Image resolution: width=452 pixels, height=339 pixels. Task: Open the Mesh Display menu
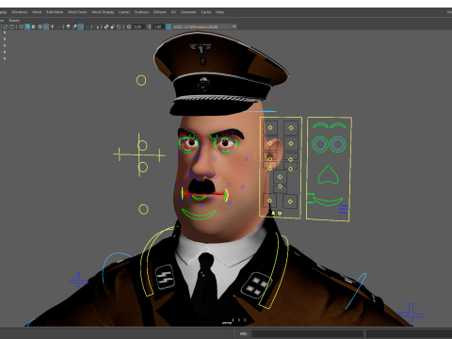tap(103, 12)
